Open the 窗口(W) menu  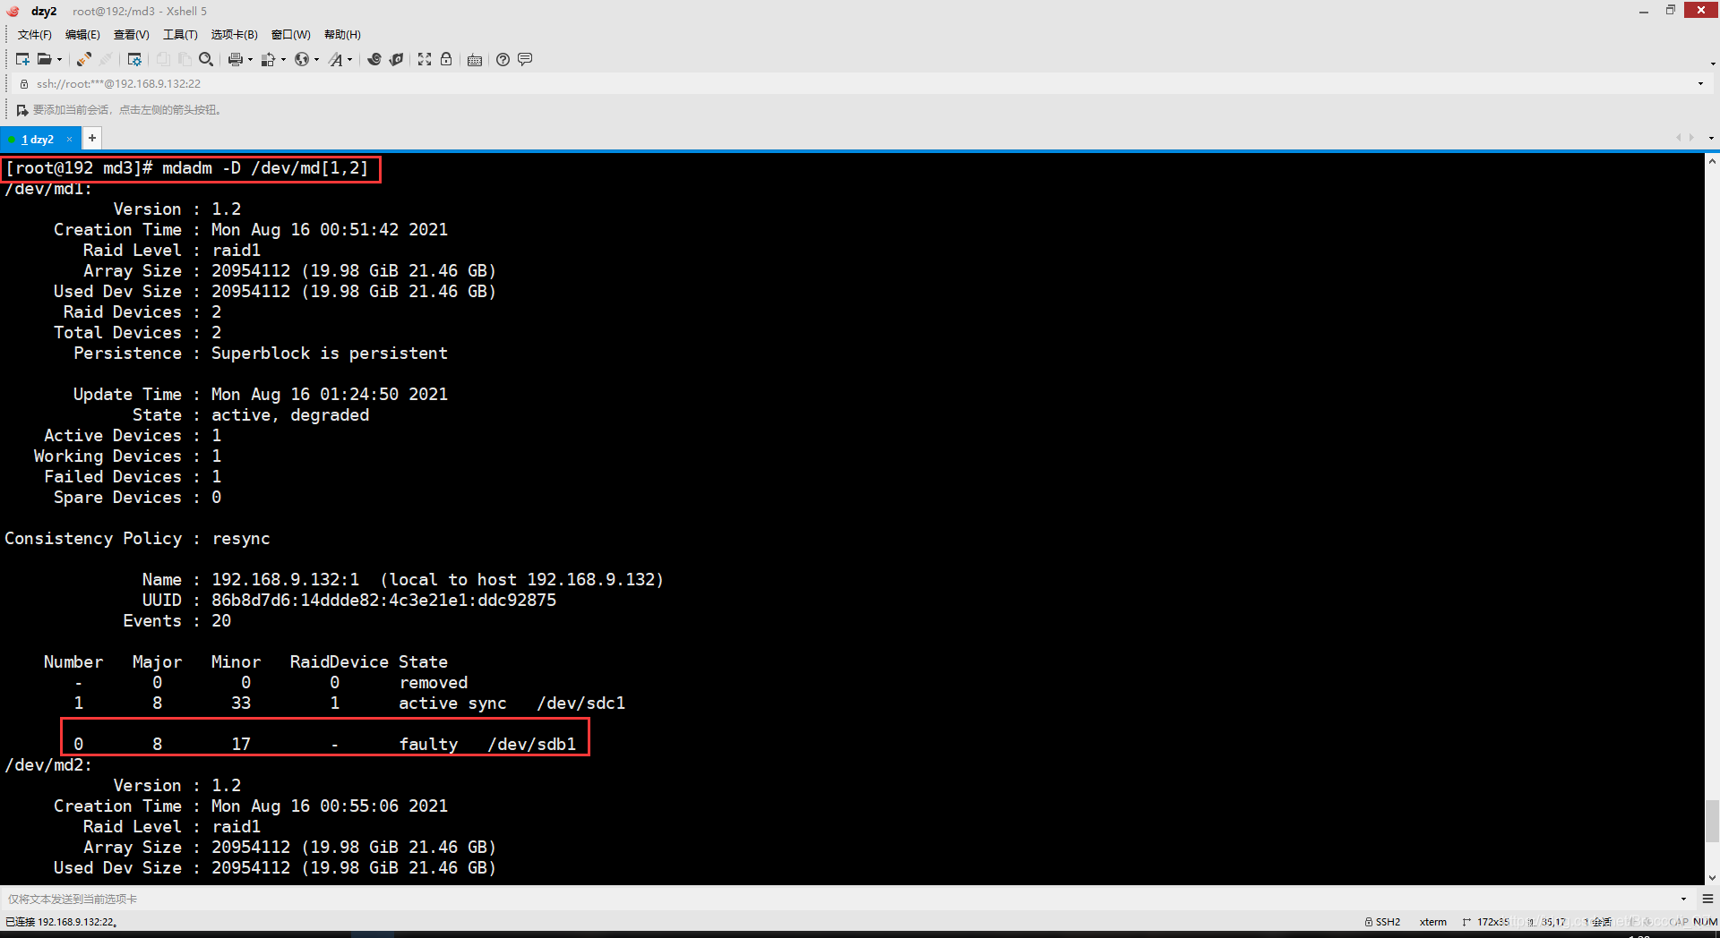[290, 35]
